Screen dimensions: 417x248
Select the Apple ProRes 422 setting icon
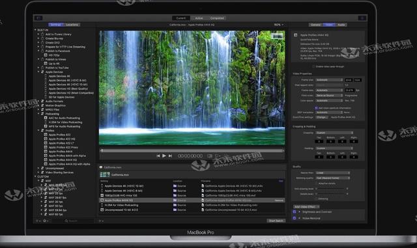(x=46, y=135)
